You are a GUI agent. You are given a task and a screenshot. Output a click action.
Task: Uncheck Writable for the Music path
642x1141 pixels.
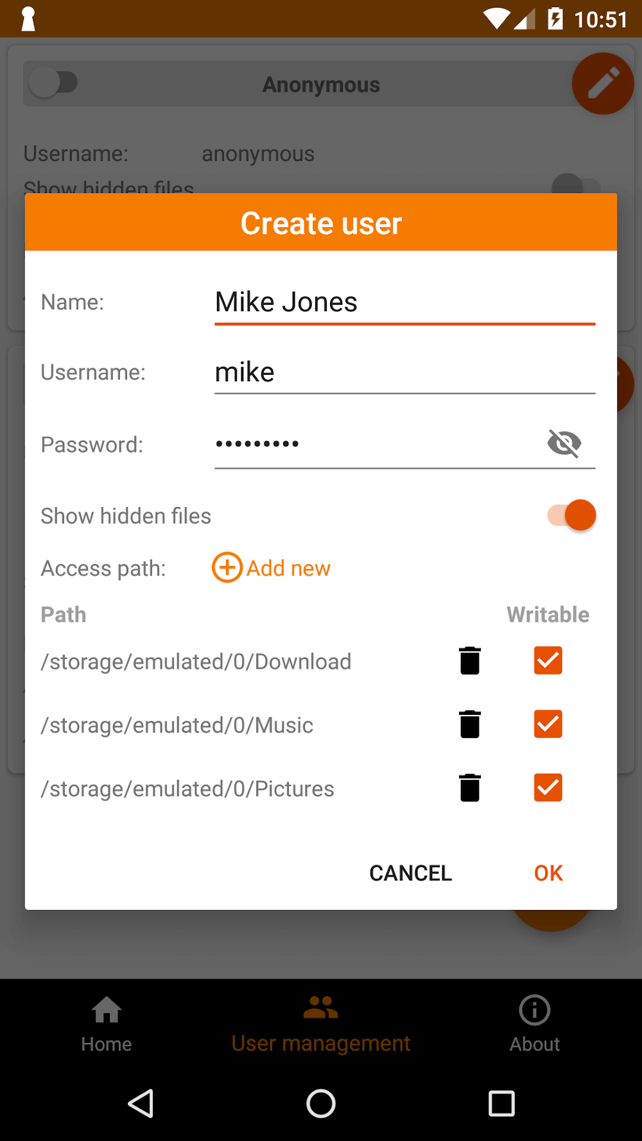548,725
